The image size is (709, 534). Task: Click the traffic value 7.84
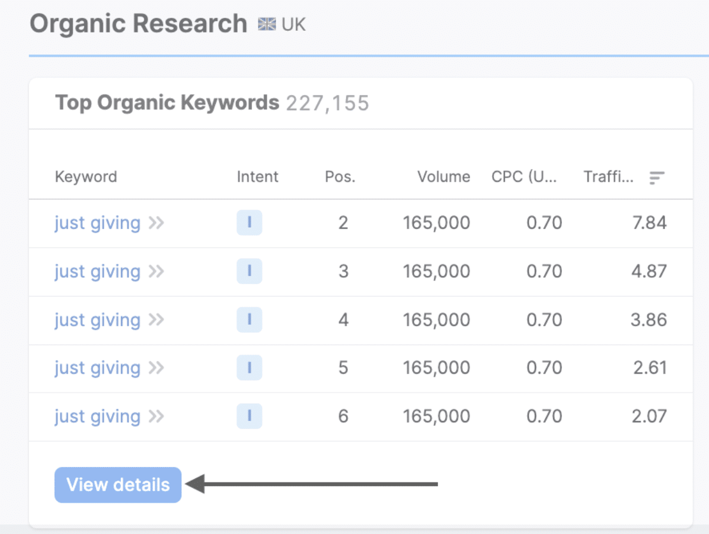coord(649,223)
